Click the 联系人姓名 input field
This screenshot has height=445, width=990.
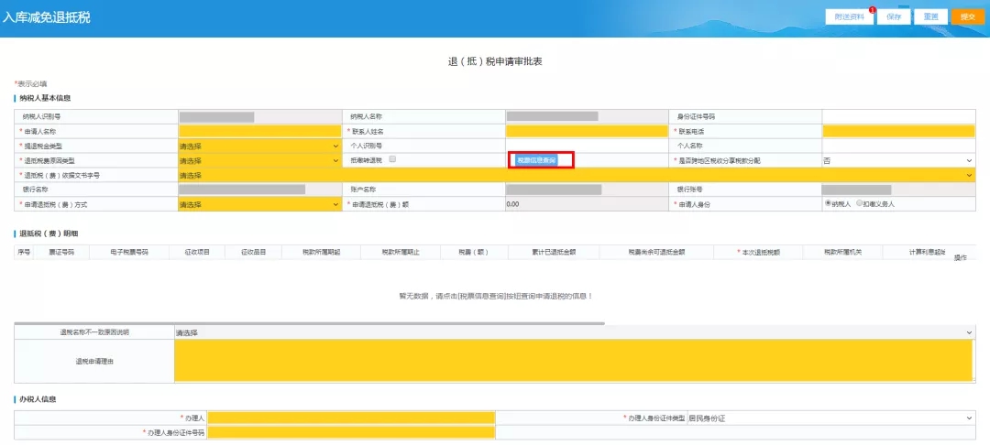587,132
